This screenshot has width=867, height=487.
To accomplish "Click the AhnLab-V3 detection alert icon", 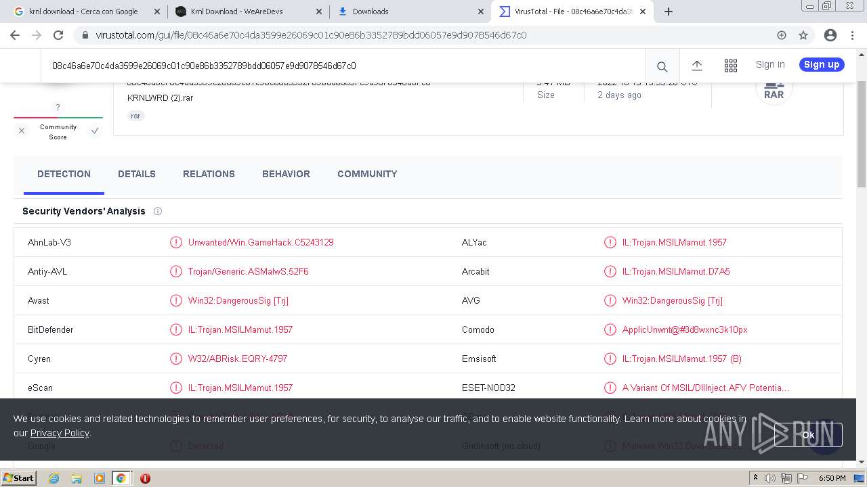I will point(176,242).
